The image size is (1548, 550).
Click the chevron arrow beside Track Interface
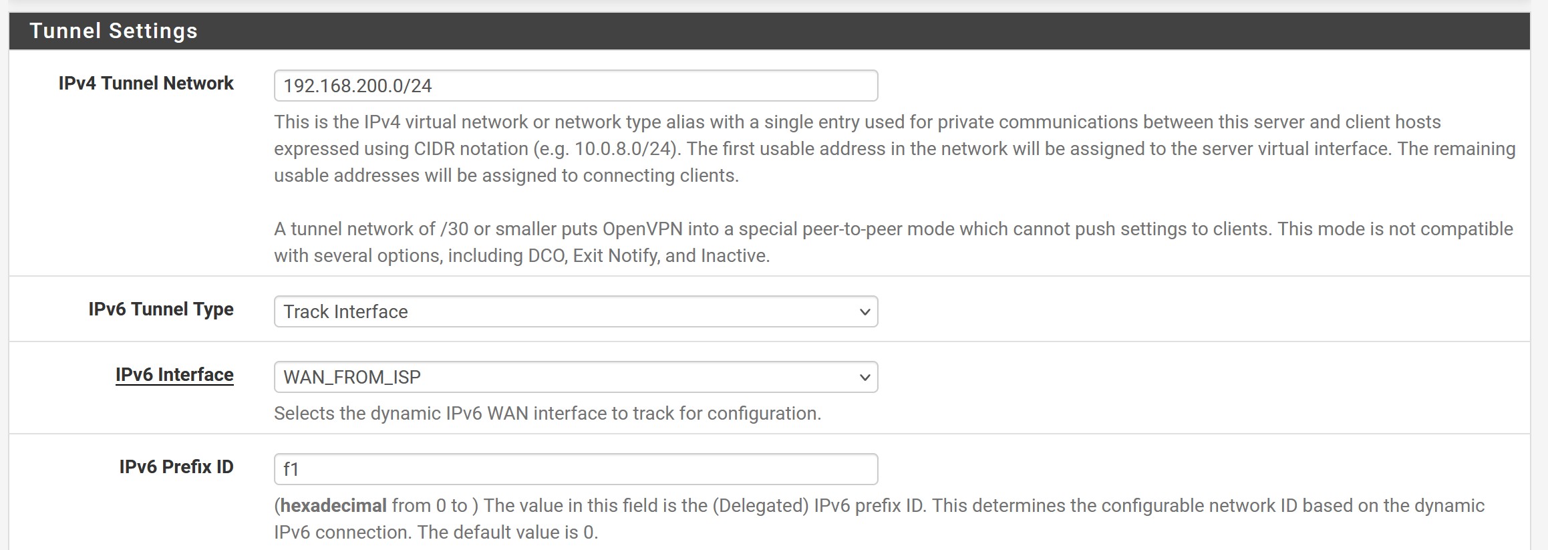click(x=865, y=312)
